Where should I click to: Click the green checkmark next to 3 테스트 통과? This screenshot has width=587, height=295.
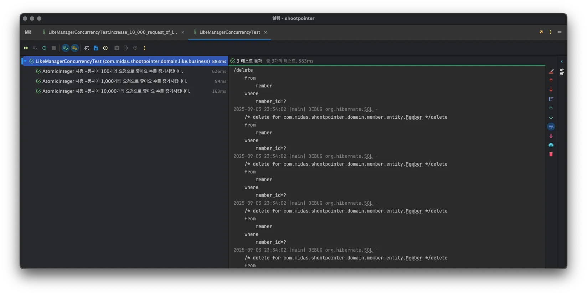[233, 61]
